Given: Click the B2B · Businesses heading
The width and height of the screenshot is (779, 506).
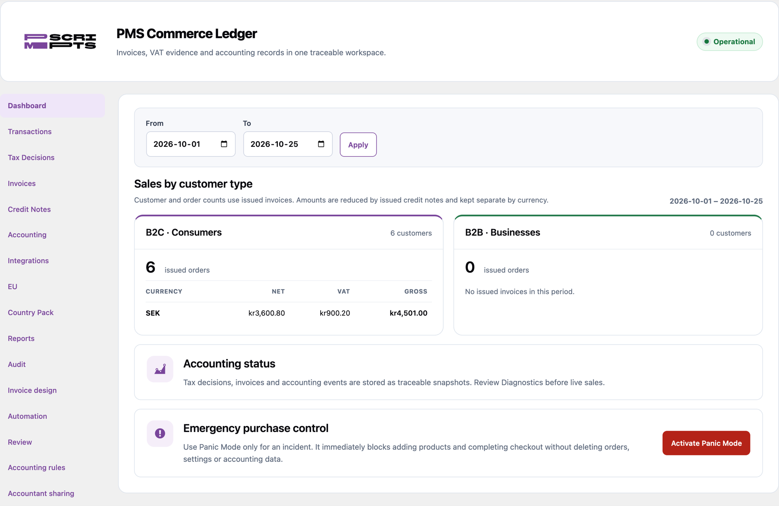Looking at the screenshot, I should pyautogui.click(x=502, y=232).
